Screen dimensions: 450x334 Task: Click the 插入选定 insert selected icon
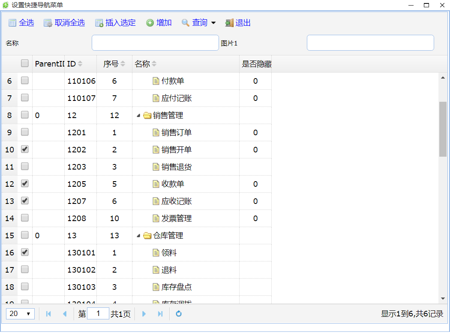point(99,23)
